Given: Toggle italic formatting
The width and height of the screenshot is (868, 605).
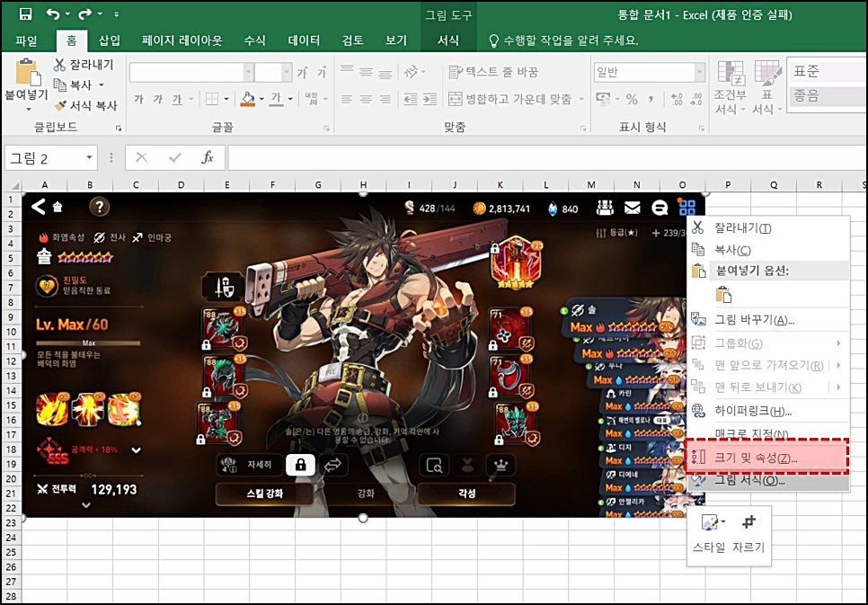Looking at the screenshot, I should pyautogui.click(x=158, y=99).
